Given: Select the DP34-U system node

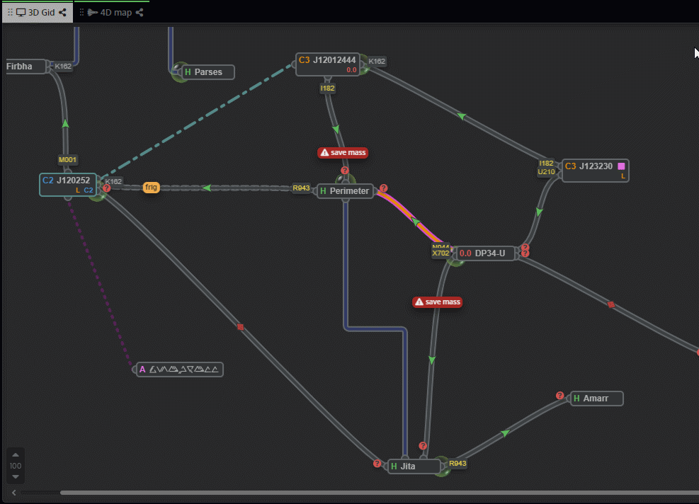Looking at the screenshot, I should tap(485, 253).
